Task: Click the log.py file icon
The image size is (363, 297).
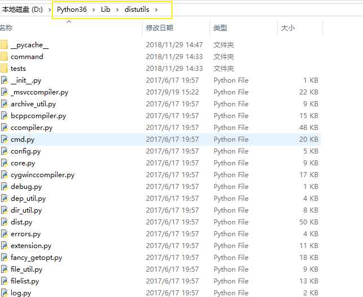Action: [x=4, y=292]
